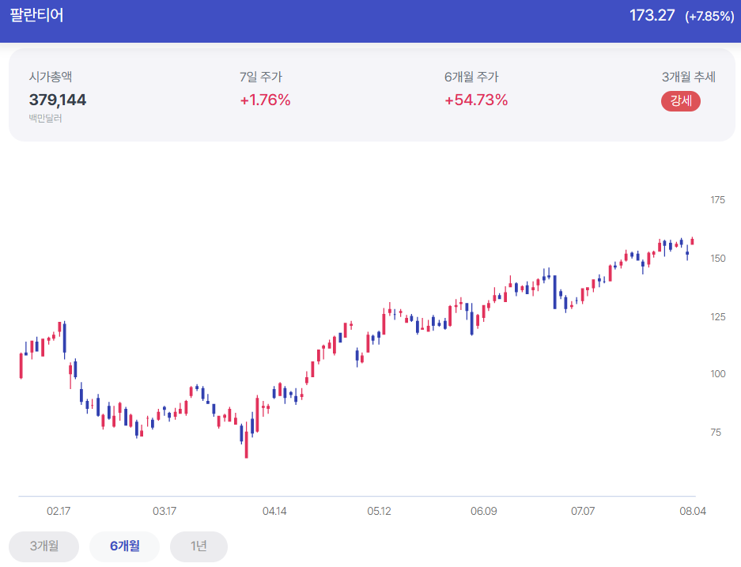
Task: Click the +54.73% six-month change
Action: tap(476, 100)
